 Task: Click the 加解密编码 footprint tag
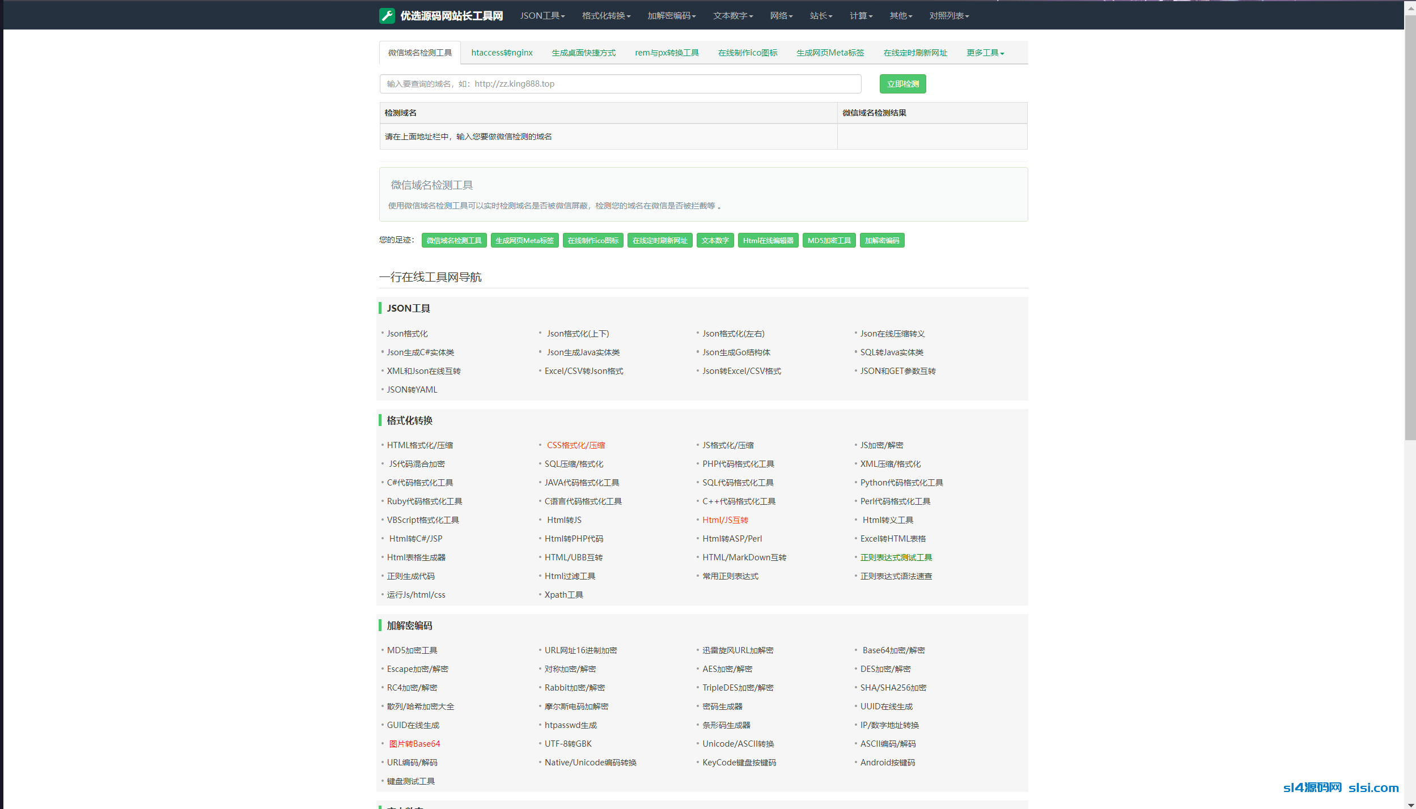coord(881,241)
